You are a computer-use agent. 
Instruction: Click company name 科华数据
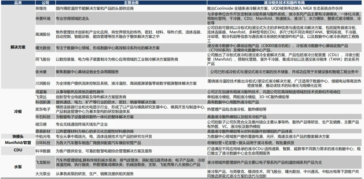(x=43, y=151)
